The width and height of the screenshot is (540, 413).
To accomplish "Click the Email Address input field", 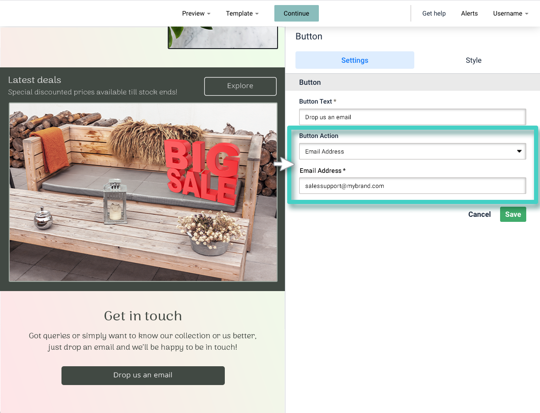I will pos(412,186).
